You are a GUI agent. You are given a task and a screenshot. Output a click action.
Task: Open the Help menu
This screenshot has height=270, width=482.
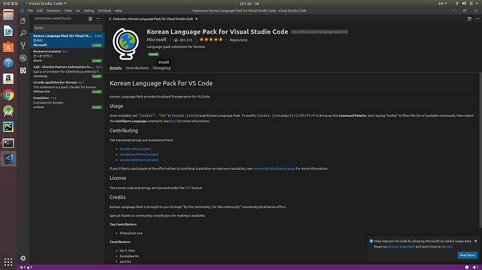(118, 11)
